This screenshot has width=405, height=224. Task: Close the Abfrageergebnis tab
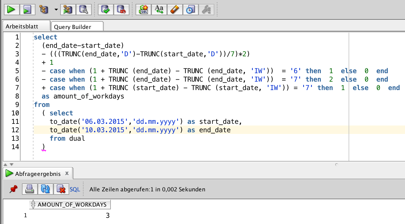tap(67, 174)
